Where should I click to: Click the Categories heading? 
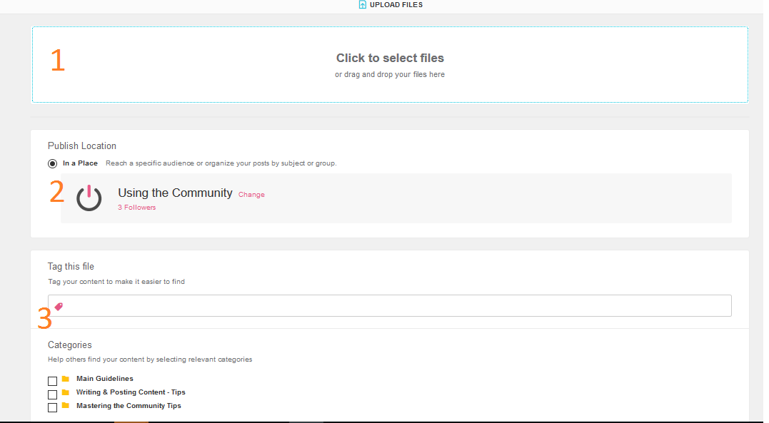pos(70,345)
